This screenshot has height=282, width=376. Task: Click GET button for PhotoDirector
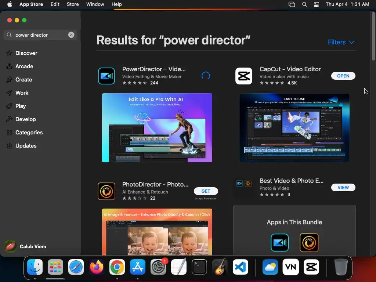pyautogui.click(x=206, y=191)
